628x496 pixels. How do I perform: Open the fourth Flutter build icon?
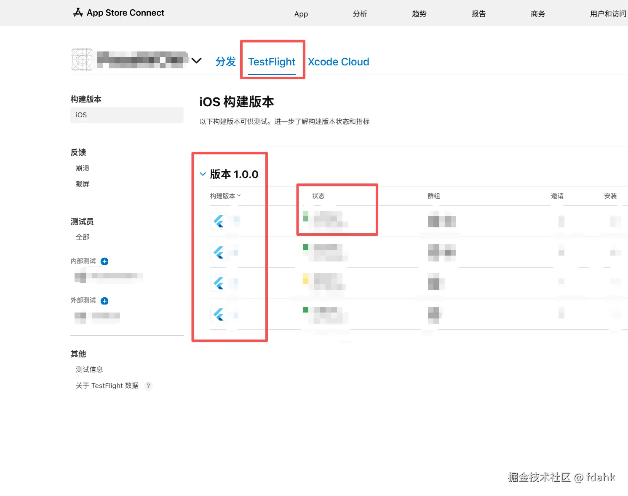coord(219,314)
